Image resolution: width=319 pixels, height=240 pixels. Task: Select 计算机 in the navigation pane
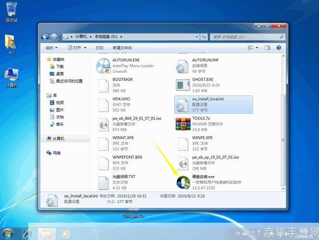(59, 139)
